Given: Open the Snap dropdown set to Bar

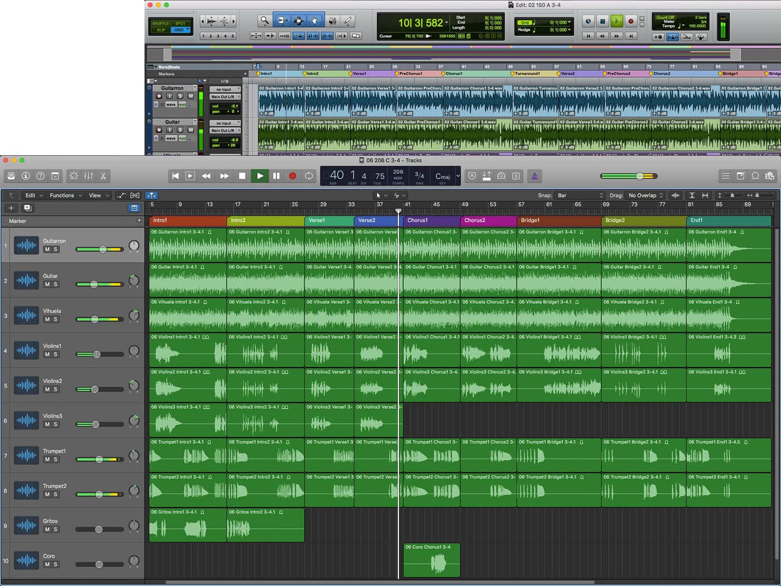Looking at the screenshot, I should [580, 195].
